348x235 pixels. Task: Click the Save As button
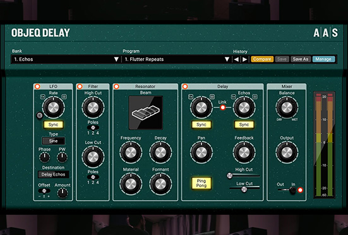coord(301,59)
